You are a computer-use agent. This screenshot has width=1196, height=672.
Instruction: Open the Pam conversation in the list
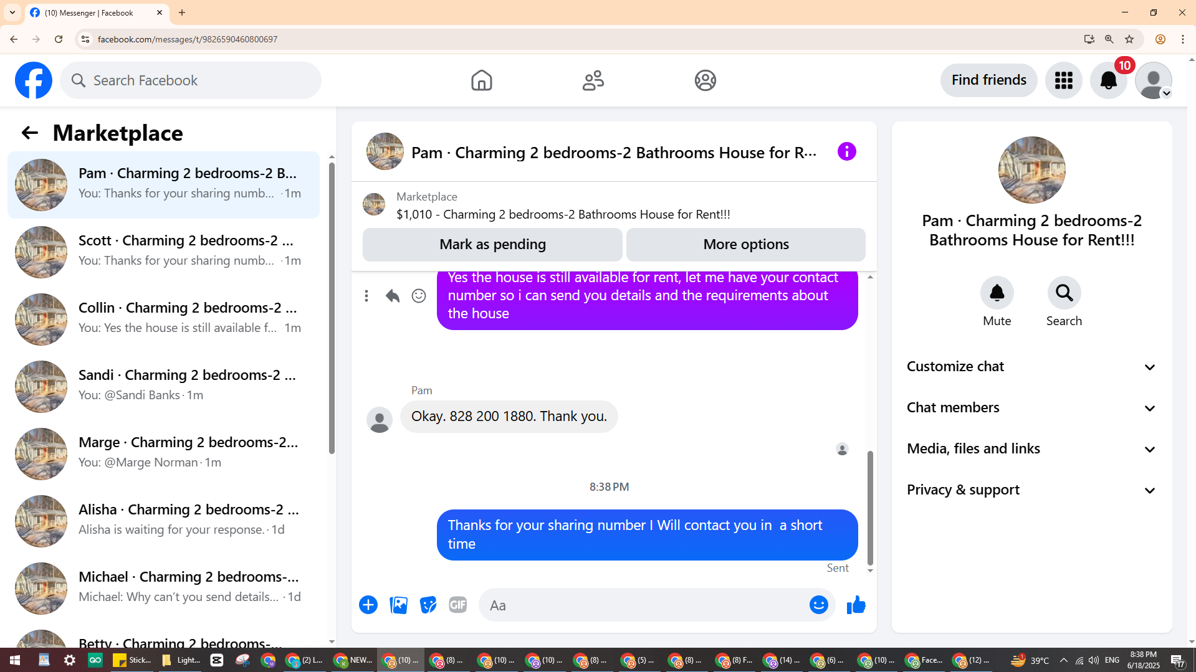point(163,185)
